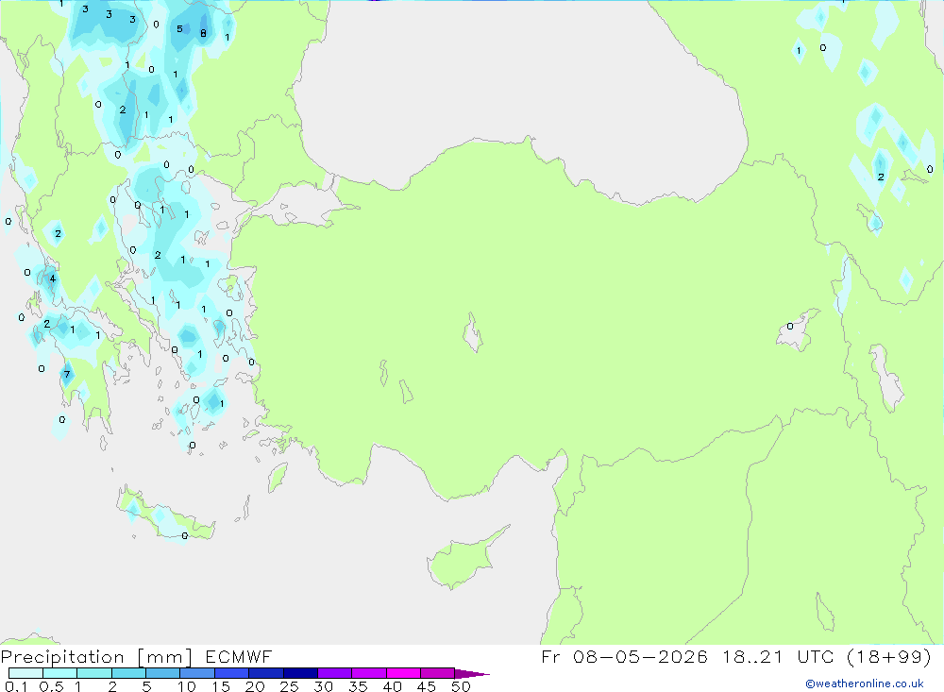Click the '20' legend scale label
The image size is (944, 692).
tap(255, 686)
